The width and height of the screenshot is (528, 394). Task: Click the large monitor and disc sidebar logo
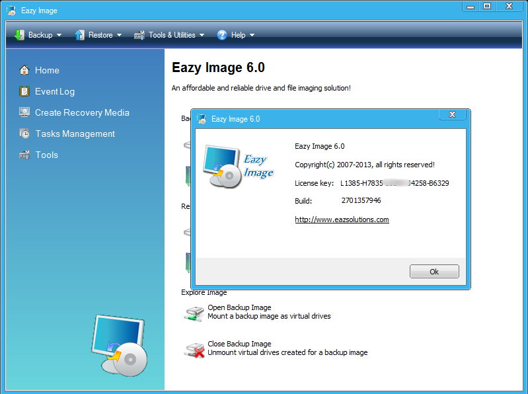[119, 346]
